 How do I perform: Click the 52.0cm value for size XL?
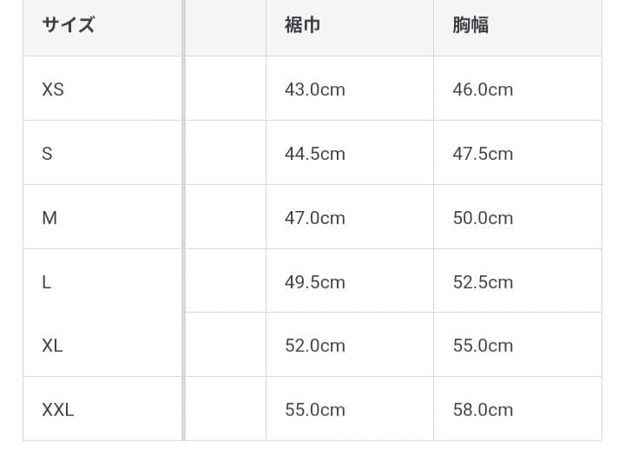click(315, 346)
